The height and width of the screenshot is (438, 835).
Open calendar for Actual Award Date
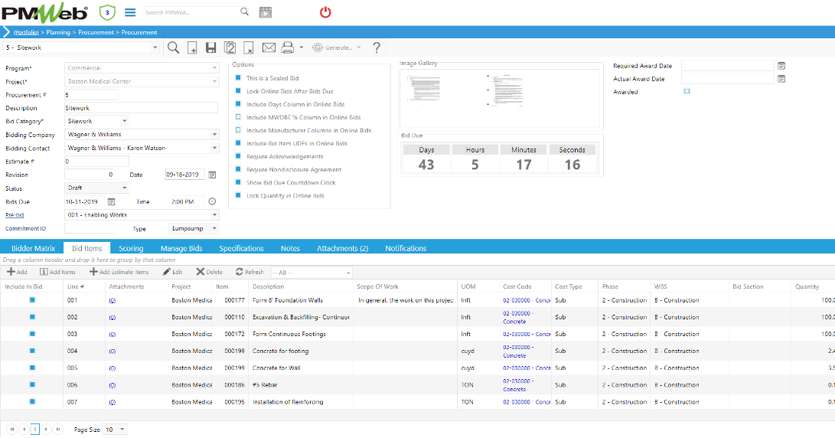point(781,79)
